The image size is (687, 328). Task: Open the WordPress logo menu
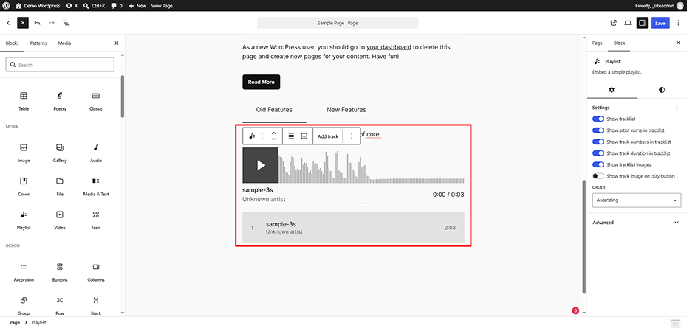click(6, 6)
